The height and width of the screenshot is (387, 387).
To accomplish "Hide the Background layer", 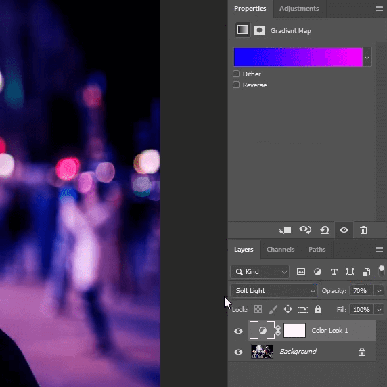I will [238, 352].
